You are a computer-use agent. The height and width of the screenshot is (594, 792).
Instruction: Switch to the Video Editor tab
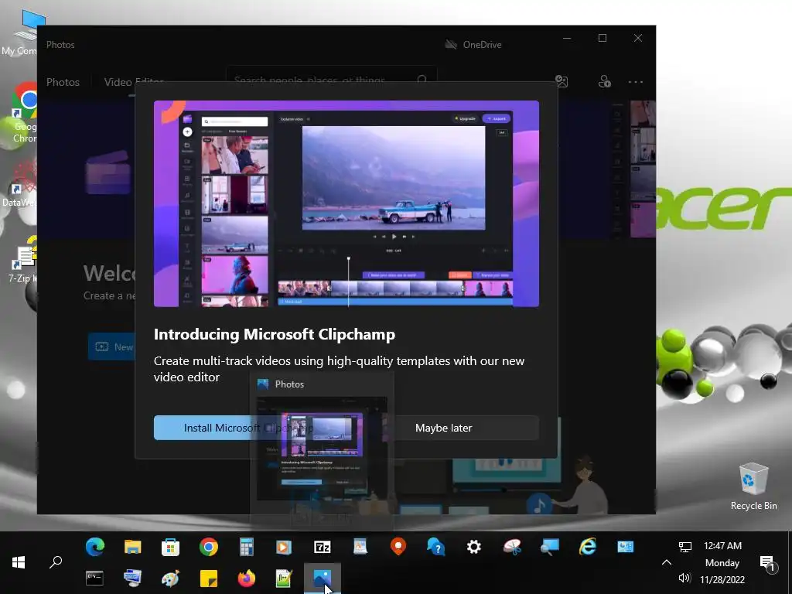pyautogui.click(x=134, y=82)
